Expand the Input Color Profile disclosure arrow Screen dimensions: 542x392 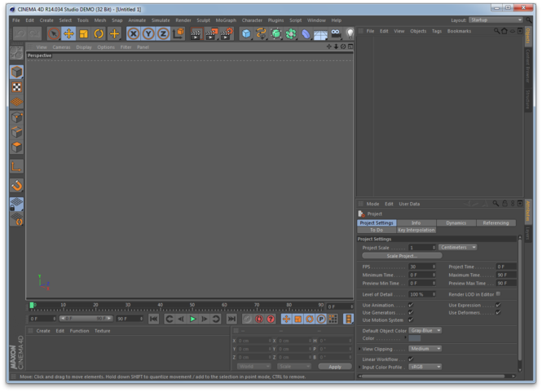coord(359,367)
